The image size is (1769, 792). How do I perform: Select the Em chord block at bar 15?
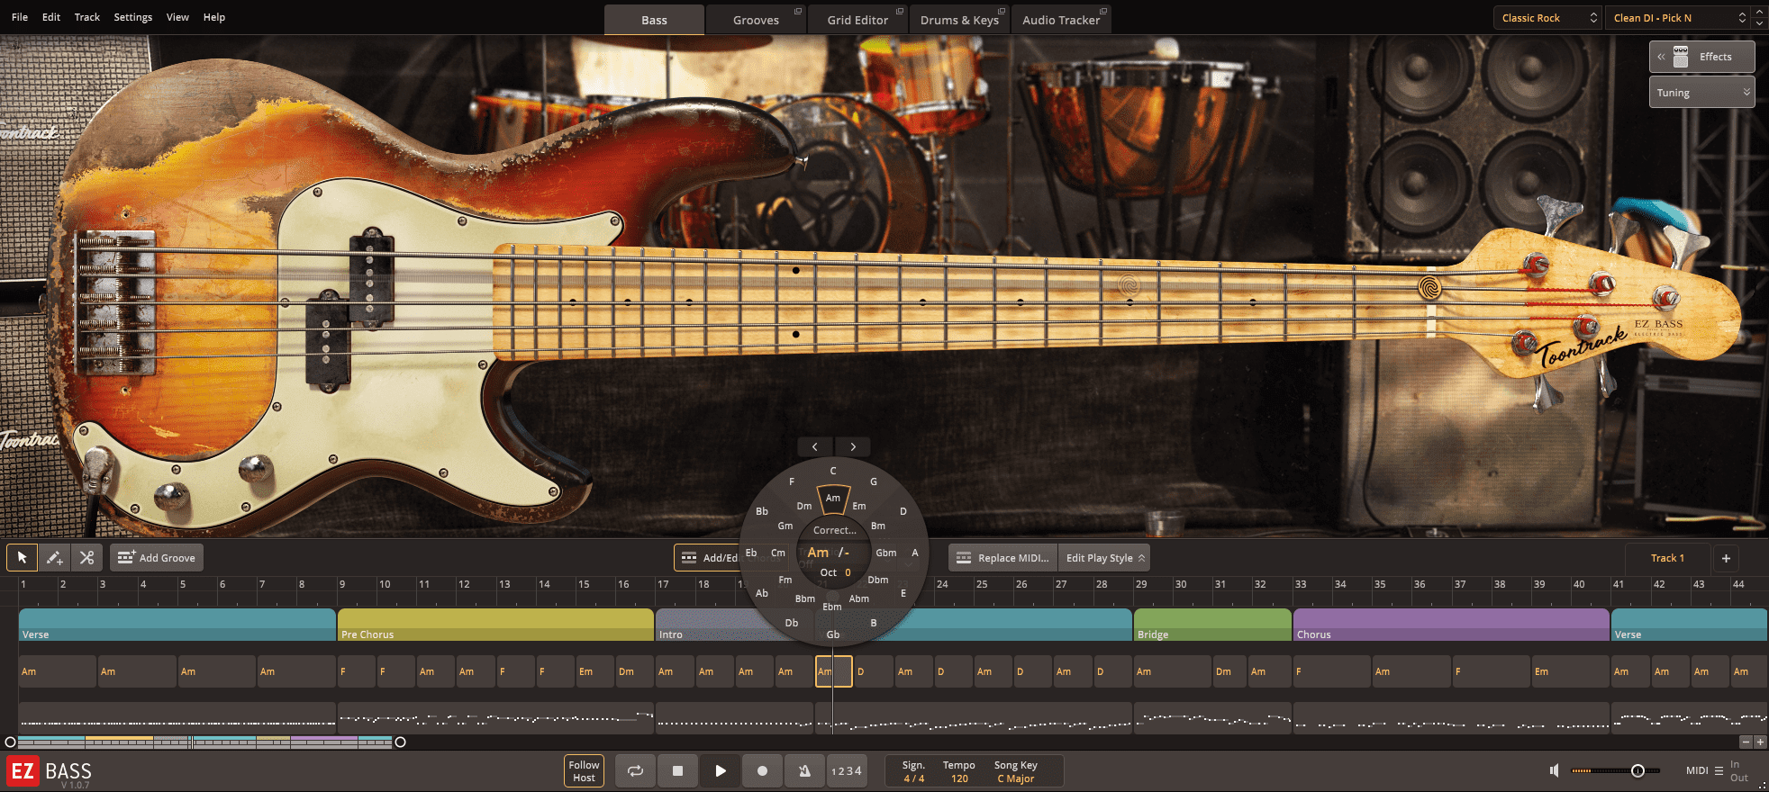coord(594,671)
